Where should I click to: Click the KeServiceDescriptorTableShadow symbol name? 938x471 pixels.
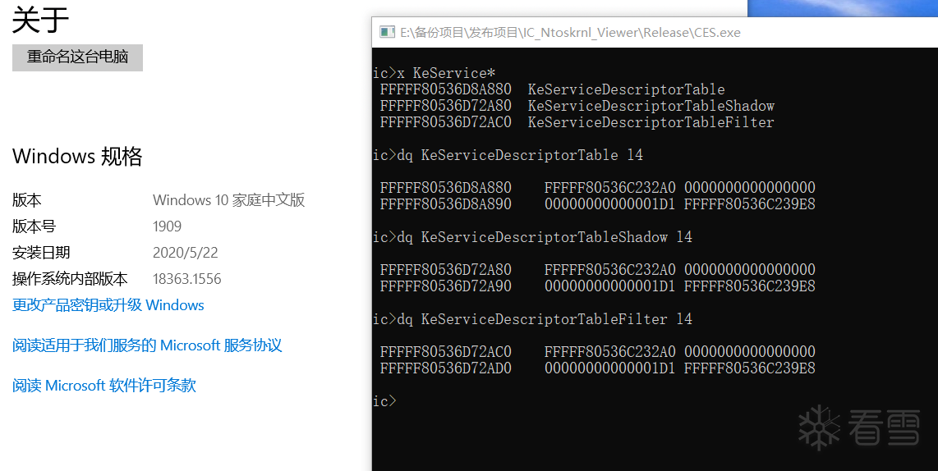point(651,106)
